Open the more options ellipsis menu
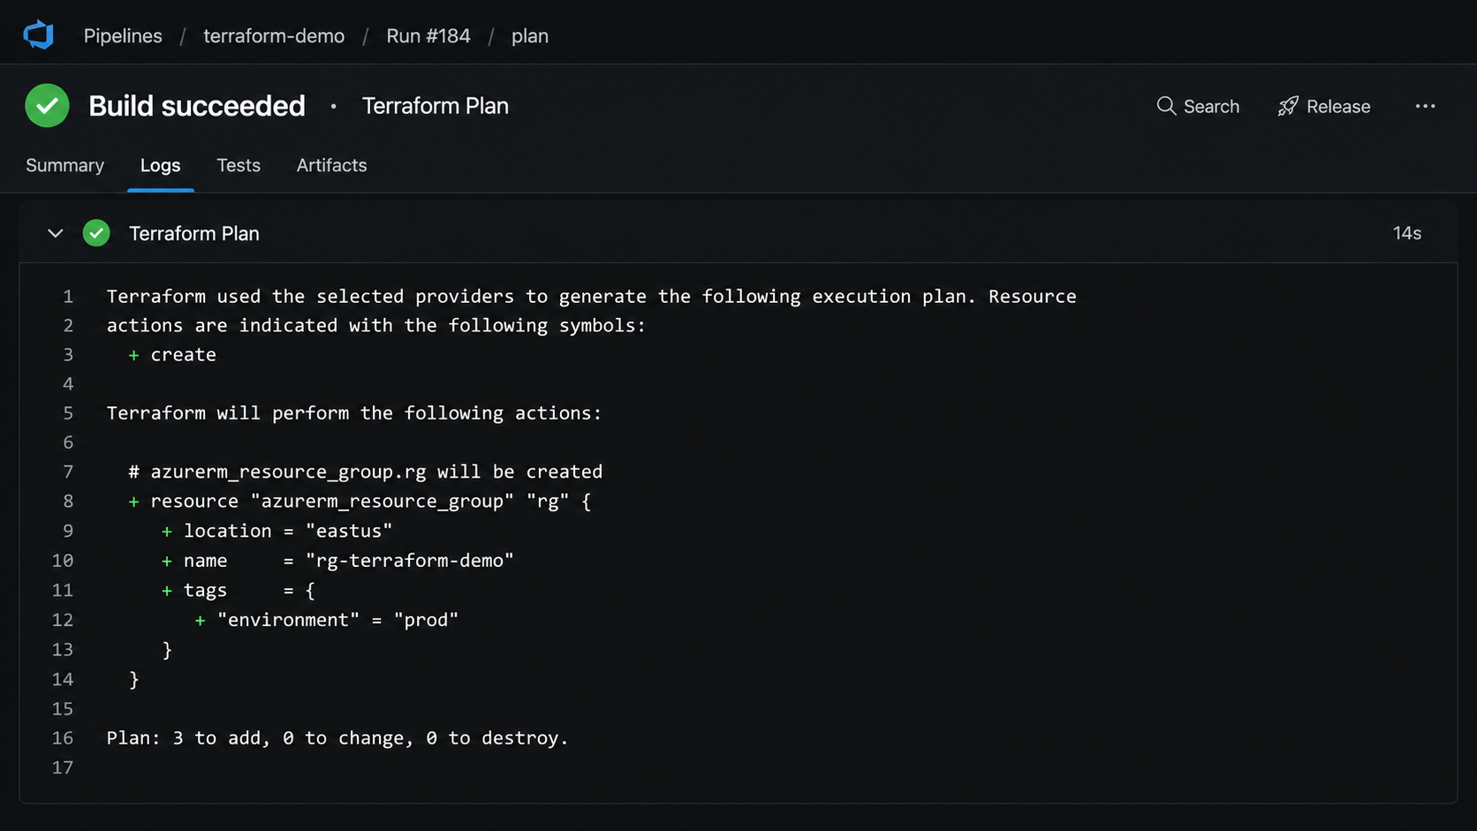Image resolution: width=1477 pixels, height=831 pixels. pyautogui.click(x=1425, y=106)
